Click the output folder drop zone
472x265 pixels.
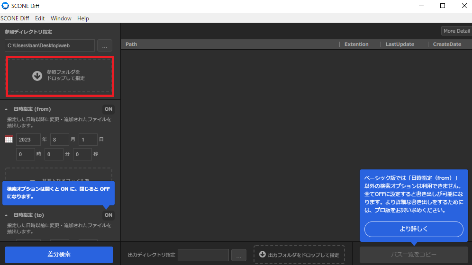pos(299,255)
